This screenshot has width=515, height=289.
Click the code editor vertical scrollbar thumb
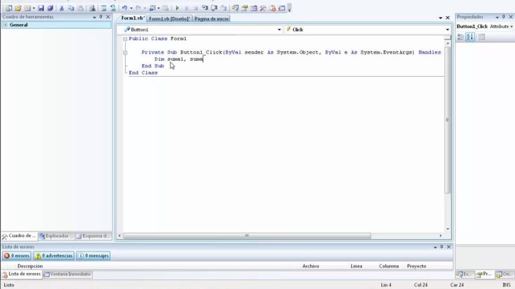tap(447, 120)
